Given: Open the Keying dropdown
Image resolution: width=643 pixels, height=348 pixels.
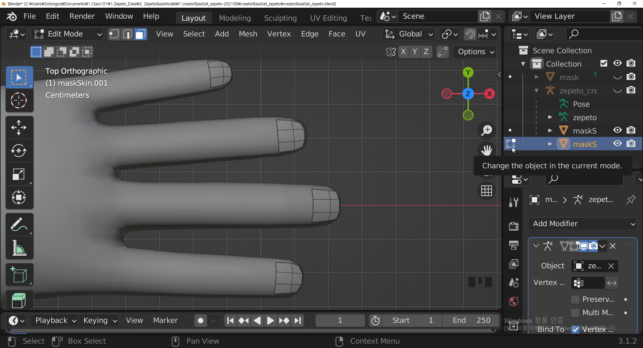Looking at the screenshot, I should (x=99, y=321).
